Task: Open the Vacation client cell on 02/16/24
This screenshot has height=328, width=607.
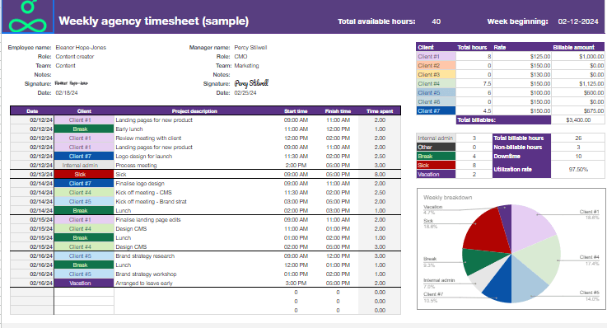Action: (84, 283)
